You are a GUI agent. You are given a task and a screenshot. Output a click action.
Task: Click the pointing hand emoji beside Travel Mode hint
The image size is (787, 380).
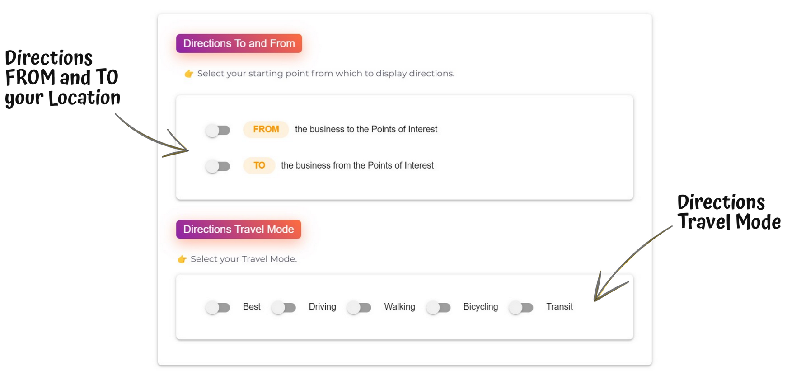[x=182, y=259]
